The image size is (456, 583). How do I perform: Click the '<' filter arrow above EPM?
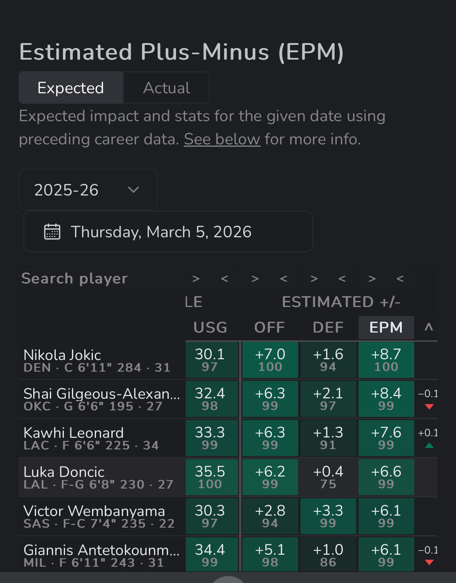(400, 279)
